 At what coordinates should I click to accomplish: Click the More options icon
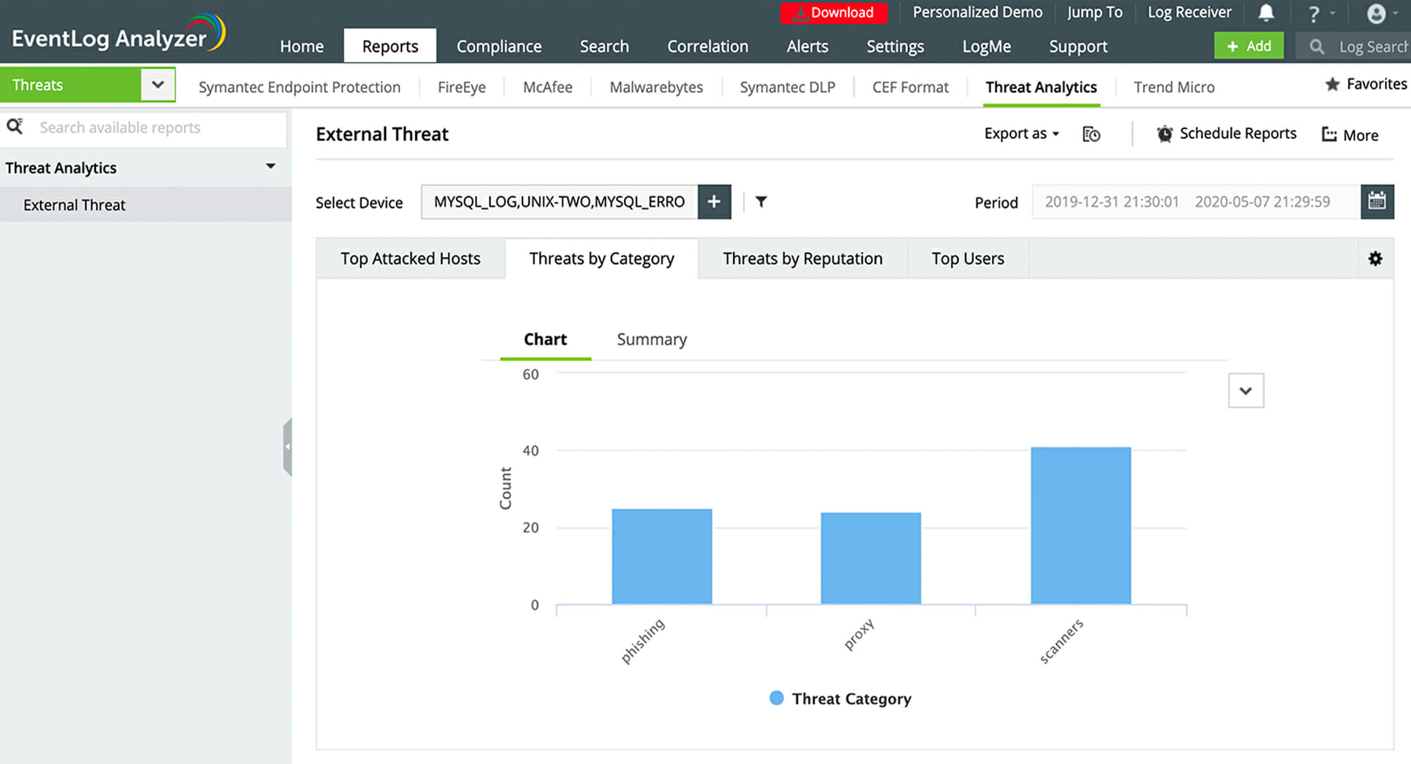pos(1329,134)
